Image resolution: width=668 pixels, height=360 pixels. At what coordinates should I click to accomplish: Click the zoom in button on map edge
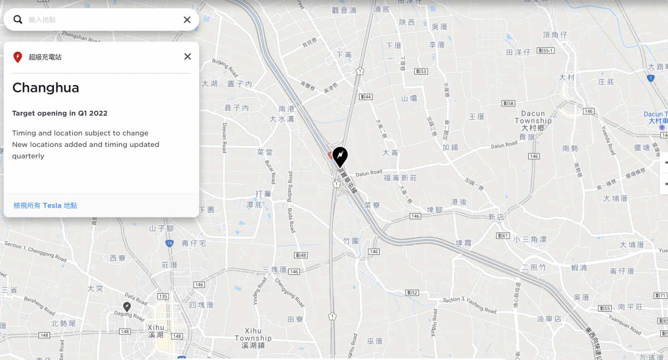tap(665, 162)
